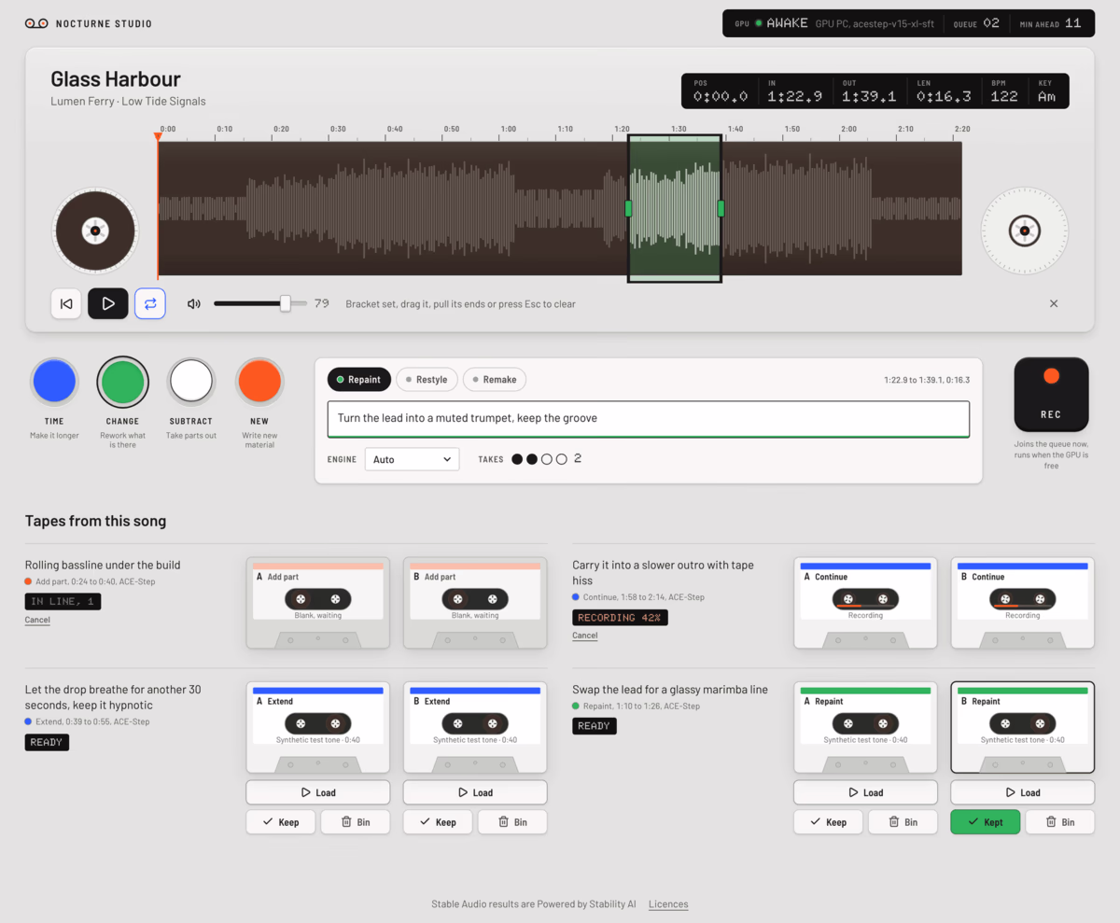Load Extend take A
The height and width of the screenshot is (923, 1120).
click(317, 792)
